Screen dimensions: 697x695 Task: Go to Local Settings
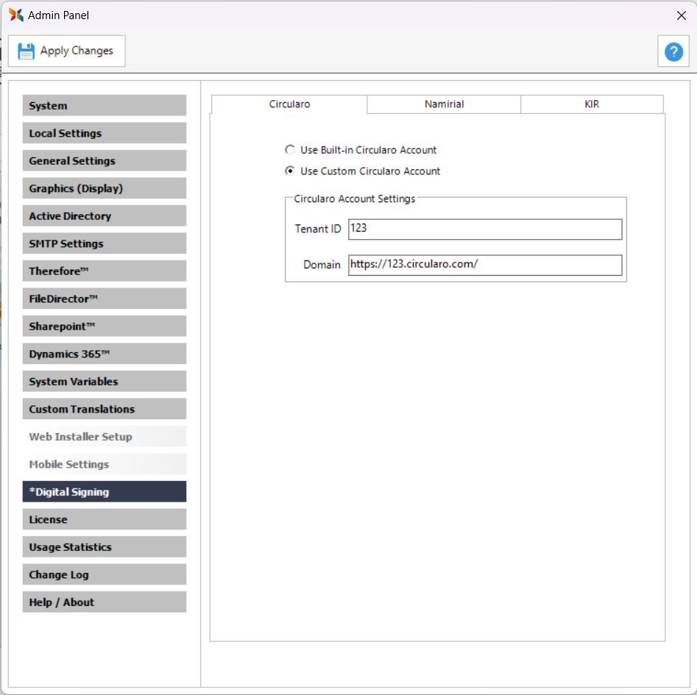pyautogui.click(x=105, y=133)
